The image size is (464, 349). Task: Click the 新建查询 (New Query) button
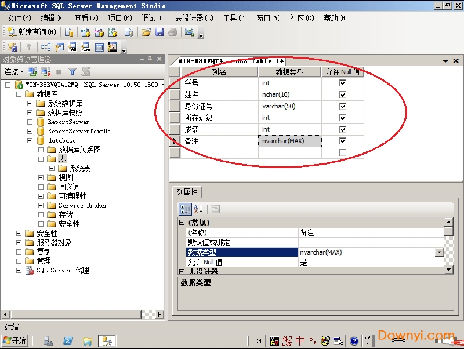[32, 32]
